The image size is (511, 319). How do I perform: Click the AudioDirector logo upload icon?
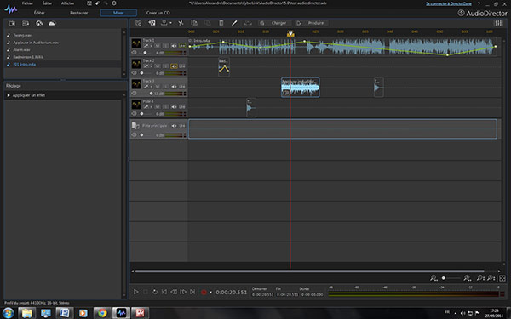click(x=461, y=13)
